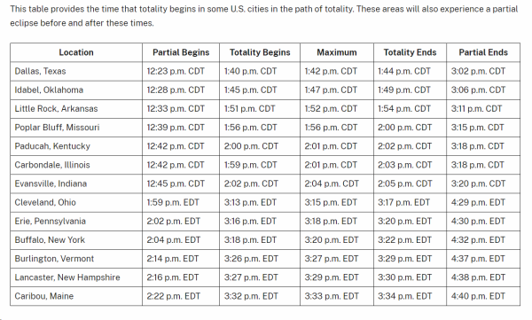Click the introductory paragraph about totality
532x320 pixels.
(x=264, y=16)
